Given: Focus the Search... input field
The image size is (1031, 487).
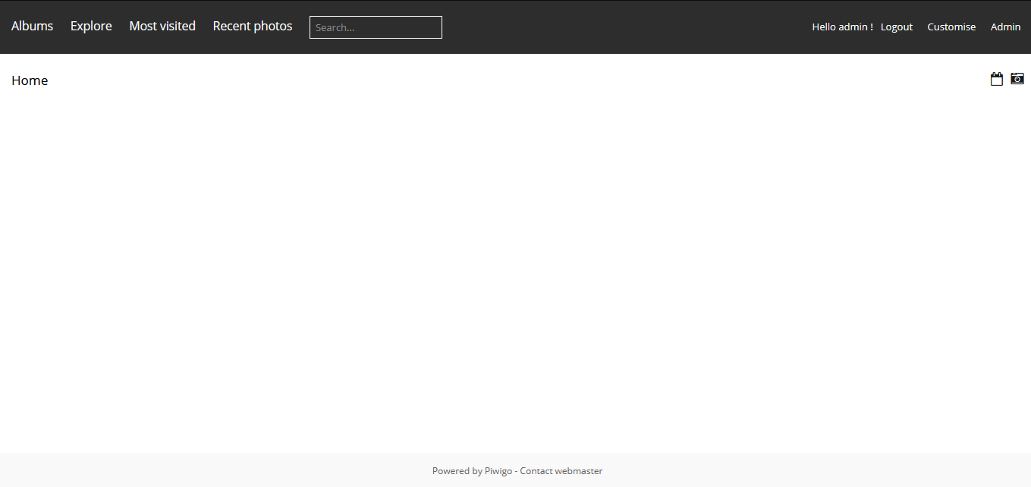Looking at the screenshot, I should [x=376, y=27].
